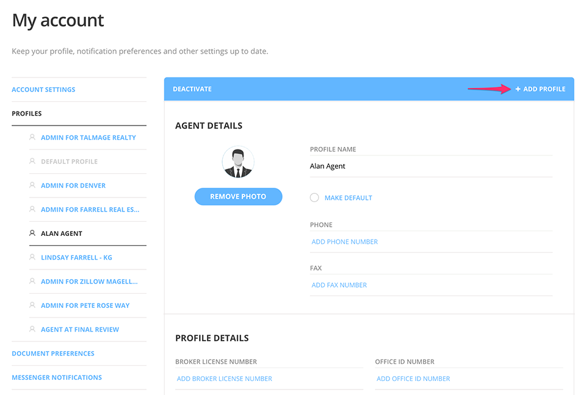
Task: Click the Add Profile plus icon
Action: point(518,89)
